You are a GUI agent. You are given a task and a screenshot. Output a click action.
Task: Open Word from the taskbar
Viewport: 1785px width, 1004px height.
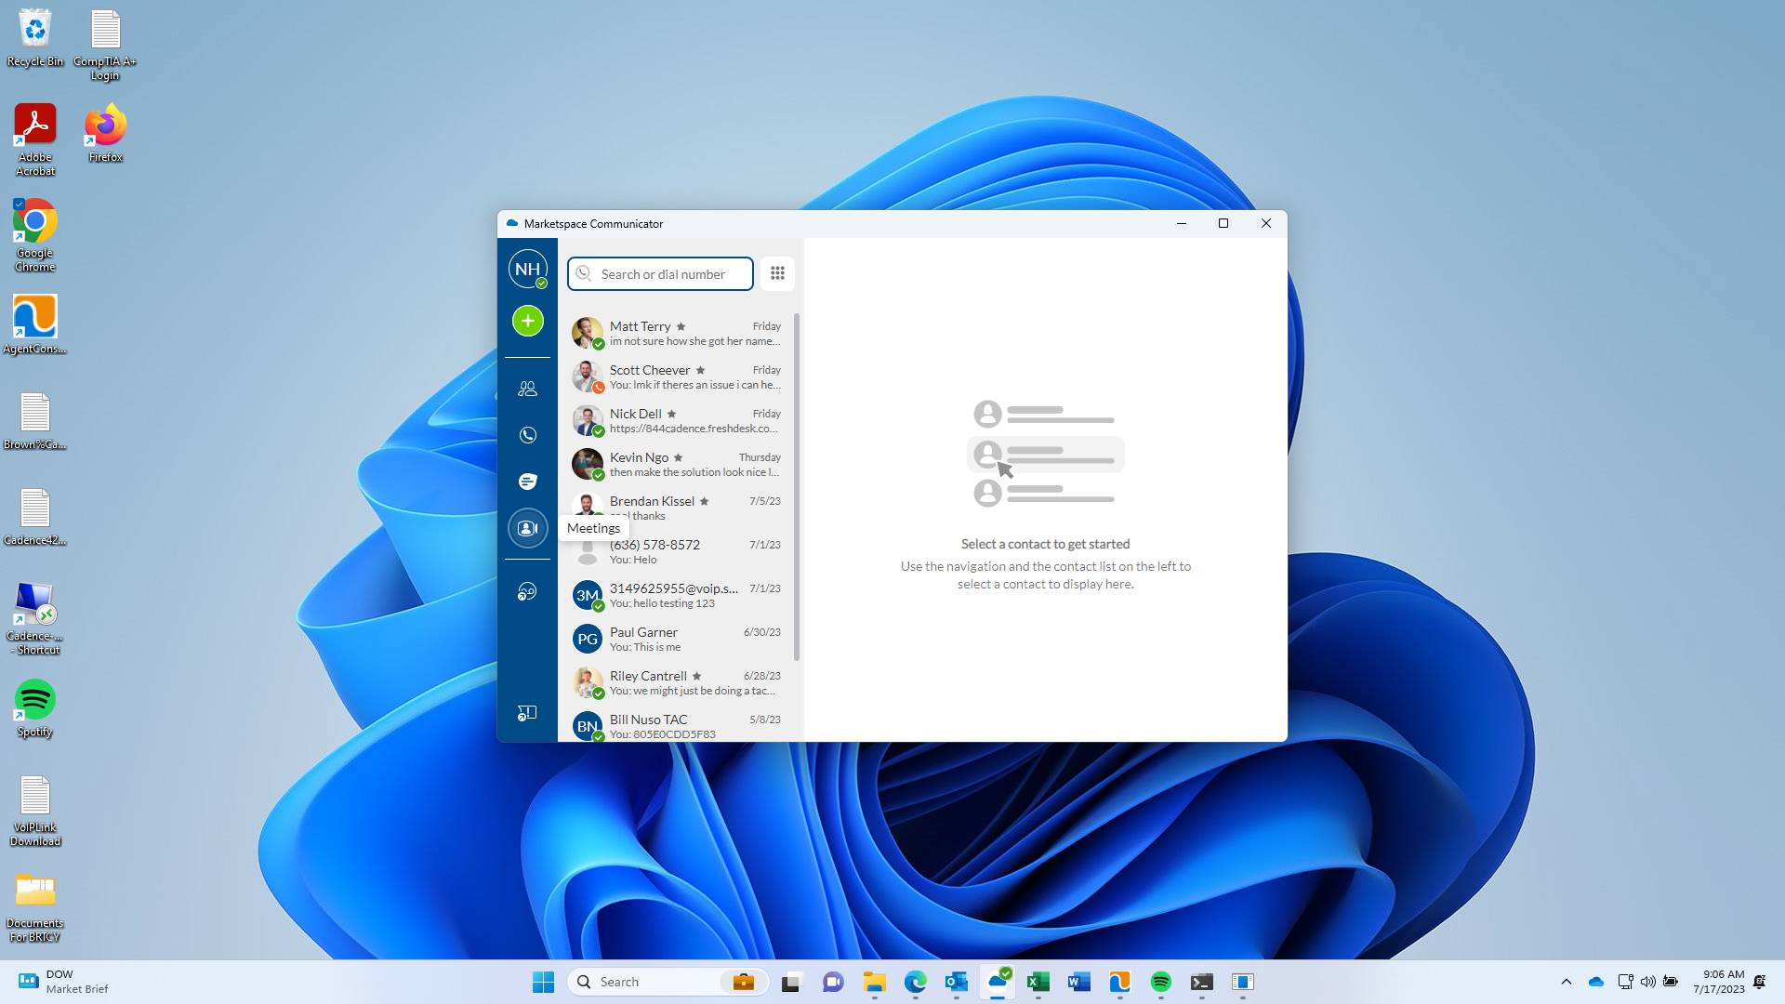(x=1078, y=982)
